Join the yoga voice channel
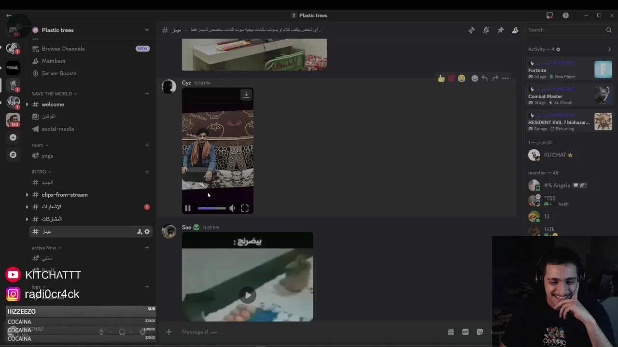Image resolution: width=618 pixels, height=347 pixels. [90, 156]
